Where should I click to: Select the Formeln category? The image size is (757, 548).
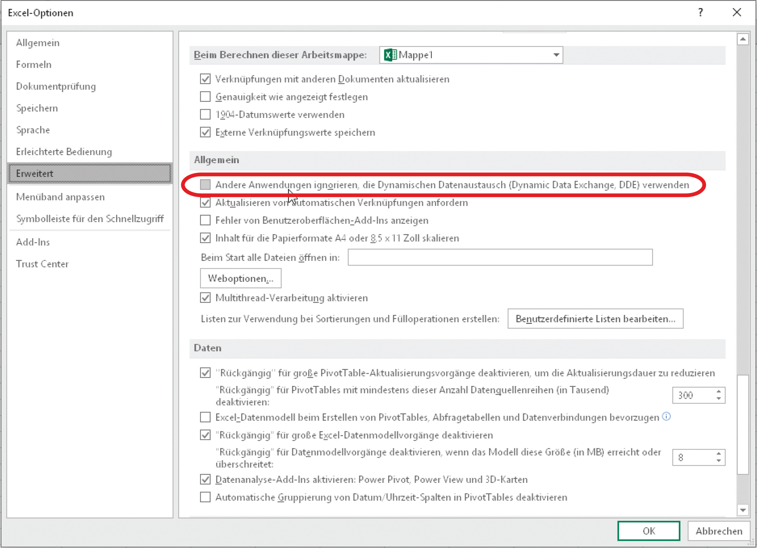[x=34, y=64]
